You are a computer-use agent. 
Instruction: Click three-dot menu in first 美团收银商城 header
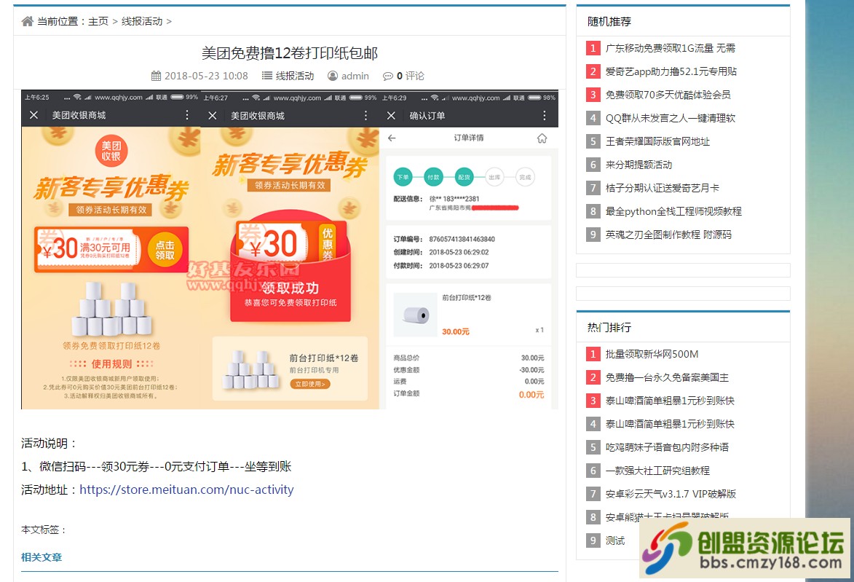187,115
